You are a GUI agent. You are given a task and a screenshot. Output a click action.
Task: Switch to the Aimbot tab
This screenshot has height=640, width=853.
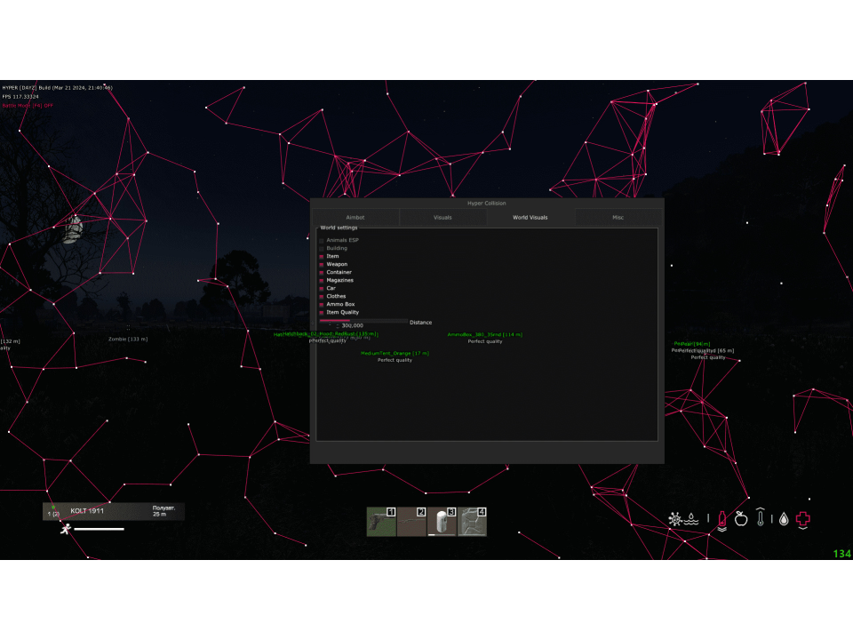tap(355, 217)
